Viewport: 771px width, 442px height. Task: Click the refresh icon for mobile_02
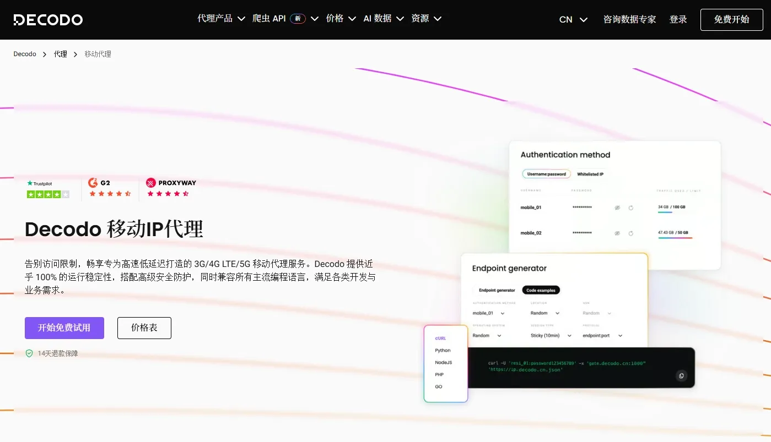(631, 233)
